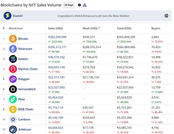Open the webhook share icon in header
174x134 pixels.
84,5
